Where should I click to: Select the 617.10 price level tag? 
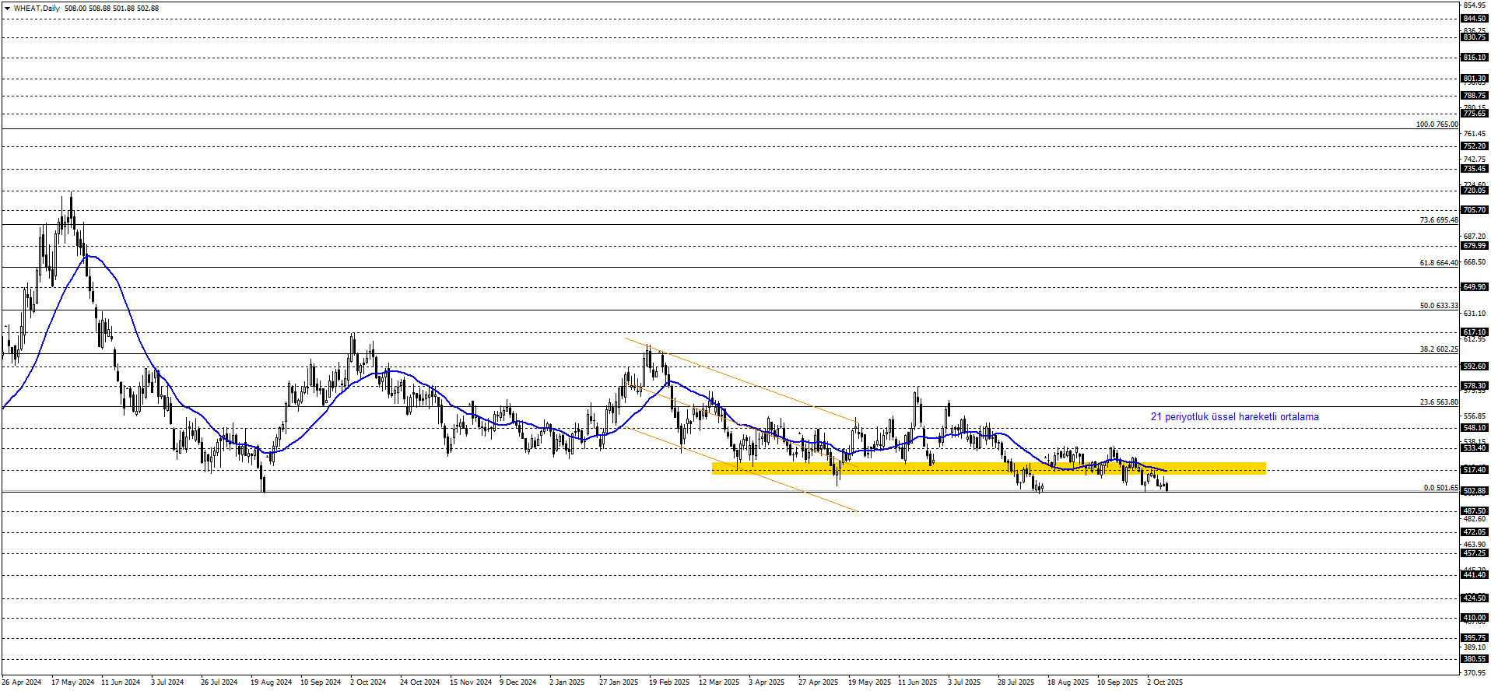(x=1475, y=332)
